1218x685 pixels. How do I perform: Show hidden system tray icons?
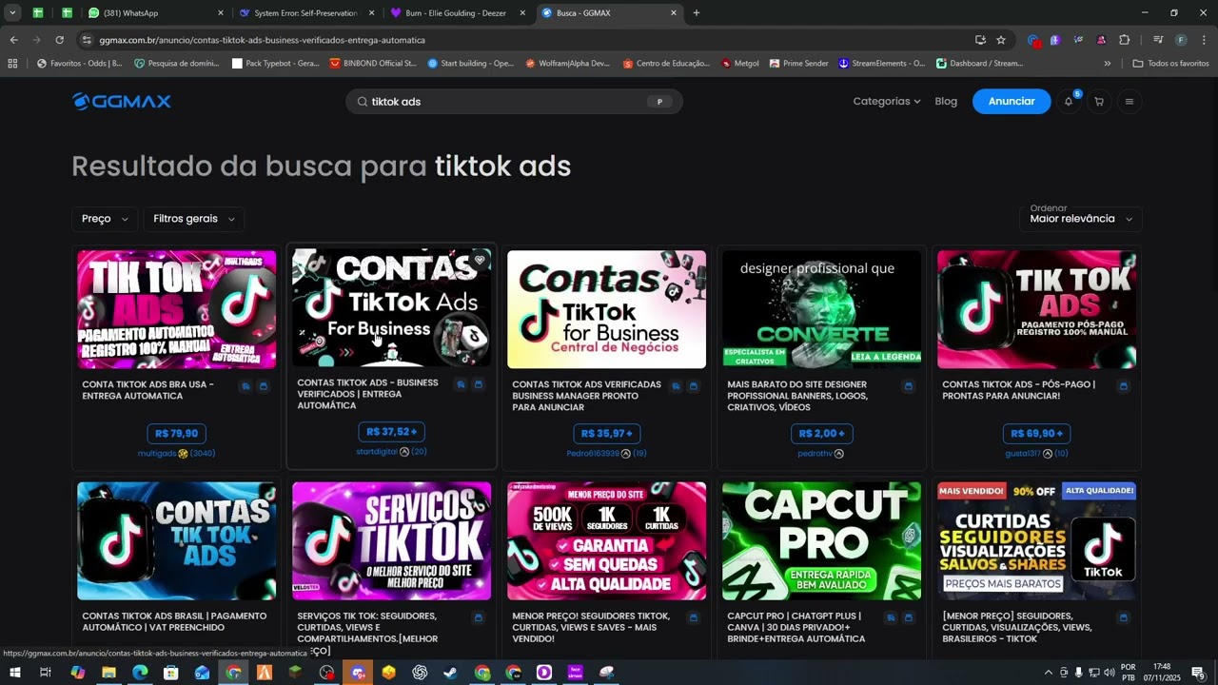[x=1049, y=673]
